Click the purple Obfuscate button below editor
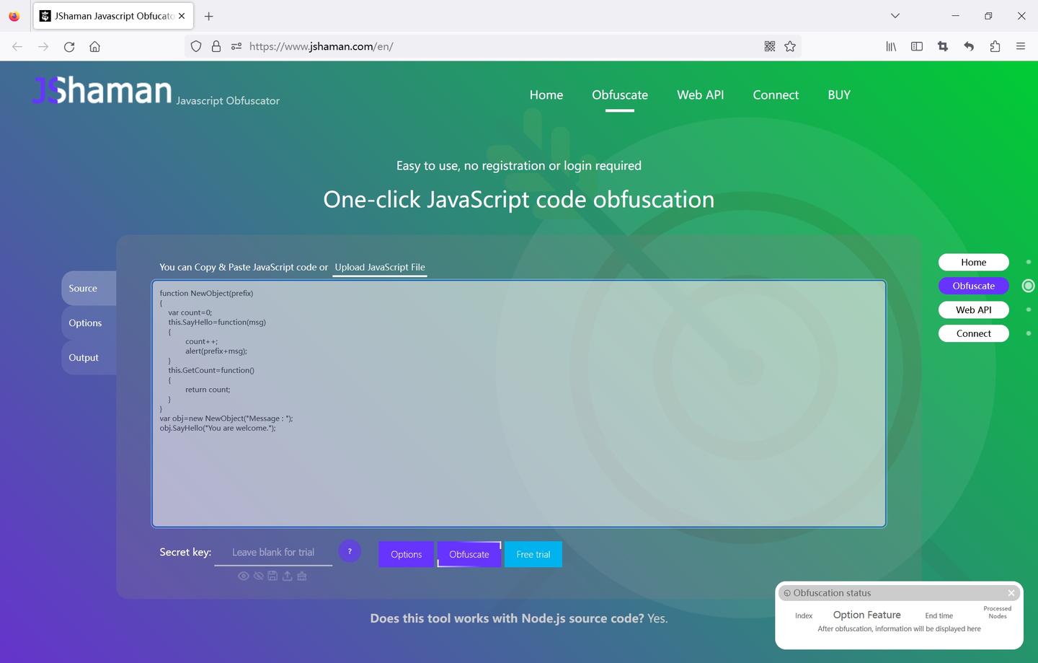1038x663 pixels. [469, 554]
